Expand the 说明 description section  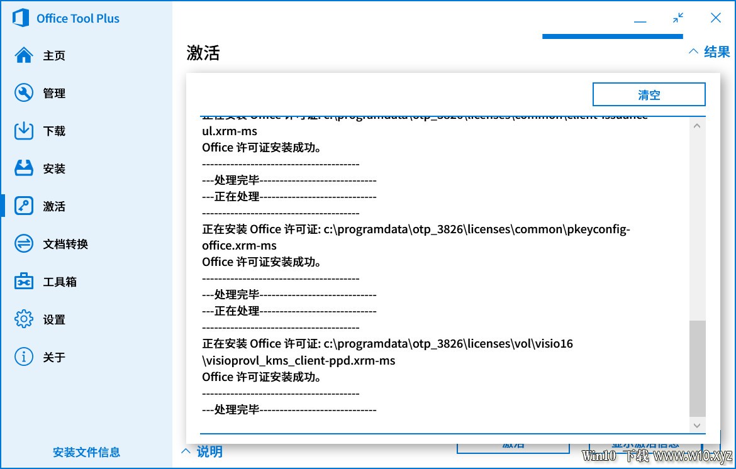coord(203,451)
